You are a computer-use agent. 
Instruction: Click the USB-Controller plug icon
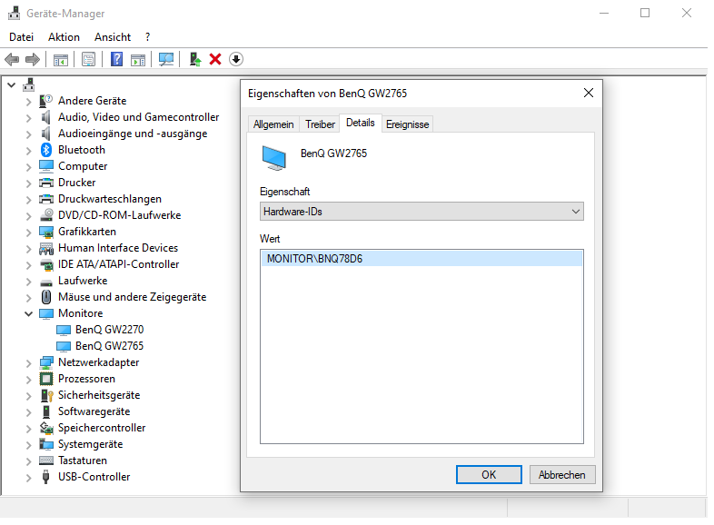click(x=45, y=477)
